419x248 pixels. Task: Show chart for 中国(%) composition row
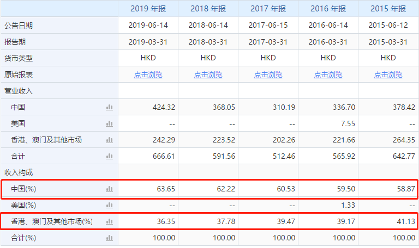point(109,189)
